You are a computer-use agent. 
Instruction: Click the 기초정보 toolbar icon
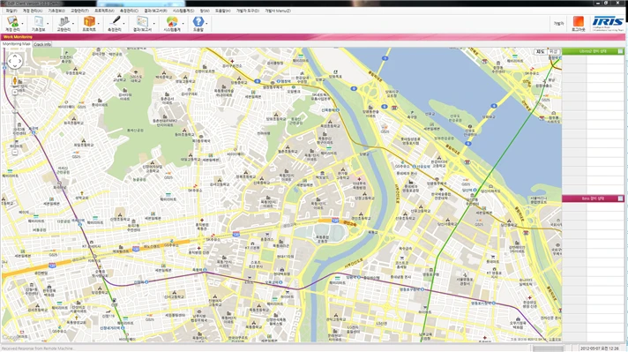coord(38,24)
